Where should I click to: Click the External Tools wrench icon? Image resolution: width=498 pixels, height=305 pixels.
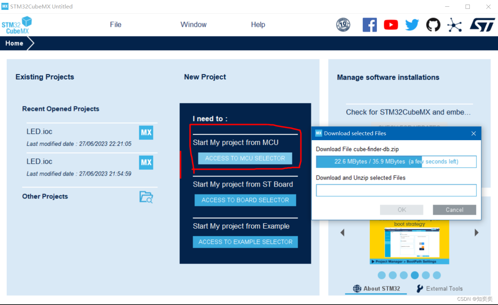(420, 289)
